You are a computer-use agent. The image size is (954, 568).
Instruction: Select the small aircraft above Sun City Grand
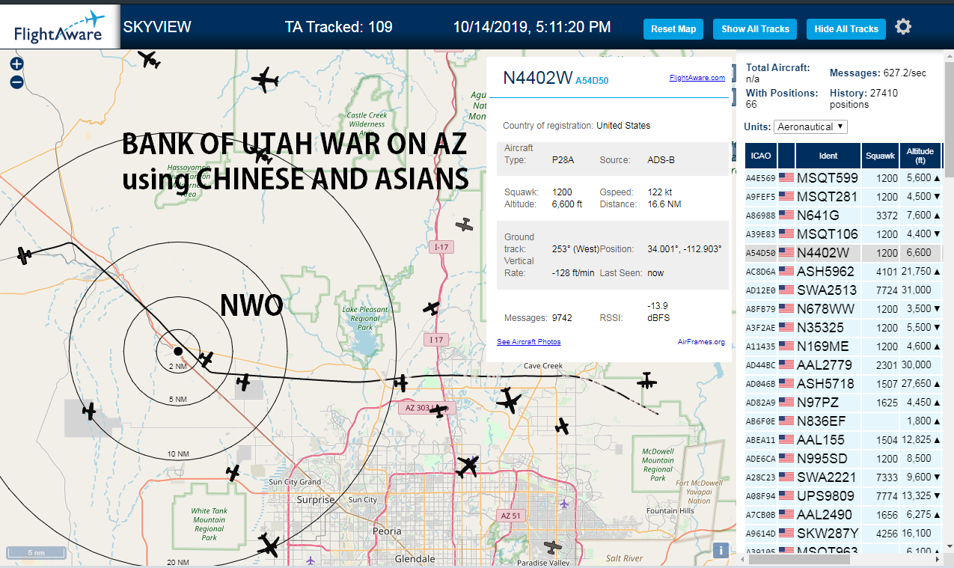233,473
